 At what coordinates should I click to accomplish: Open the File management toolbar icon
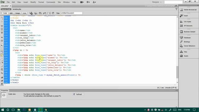tap(40, 13)
